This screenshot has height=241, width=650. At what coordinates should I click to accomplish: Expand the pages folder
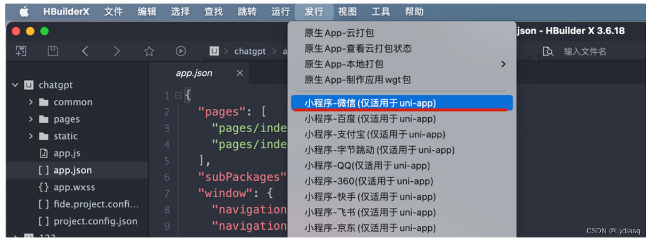tap(31, 119)
